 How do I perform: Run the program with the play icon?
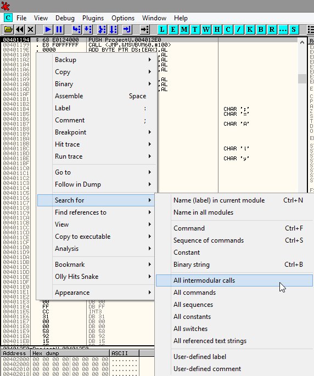(x=48, y=30)
